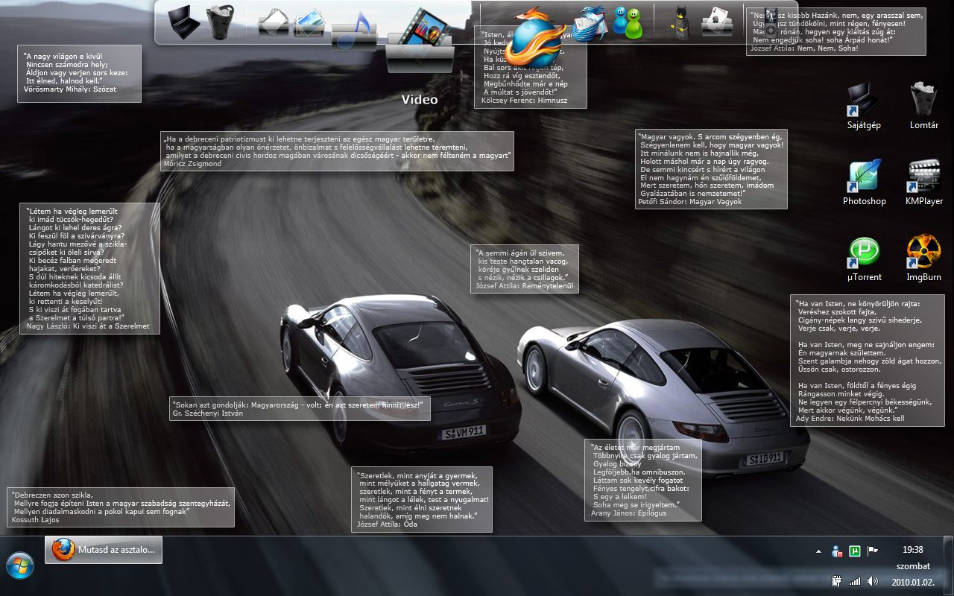
Task: Launch the Photoshop desktop shortcut
Action: (x=864, y=182)
